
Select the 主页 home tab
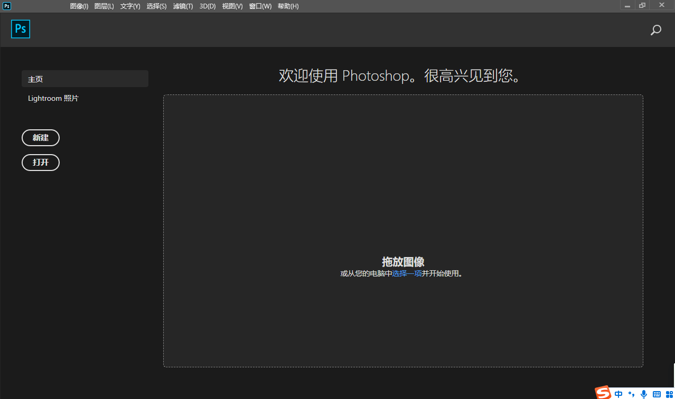pos(85,79)
